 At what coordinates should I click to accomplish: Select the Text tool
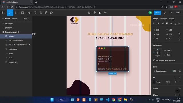coord(35,13)
